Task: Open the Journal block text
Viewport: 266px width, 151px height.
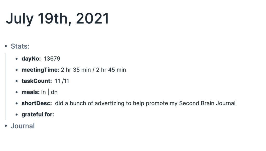Action: pyautogui.click(x=23, y=126)
